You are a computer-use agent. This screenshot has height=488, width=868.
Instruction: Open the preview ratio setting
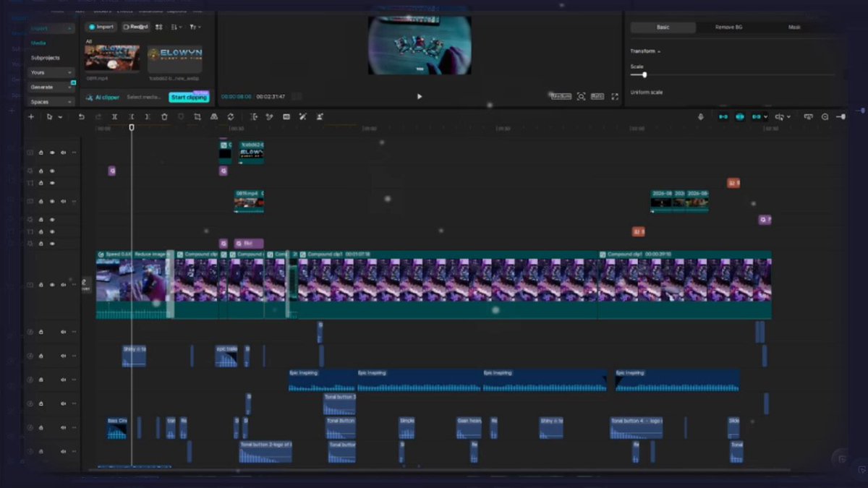[x=598, y=96]
